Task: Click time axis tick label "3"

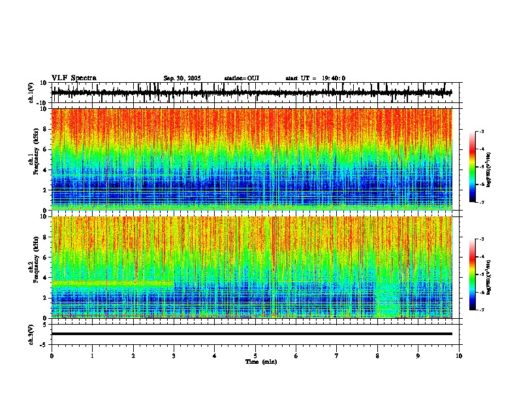Action: click(174, 356)
